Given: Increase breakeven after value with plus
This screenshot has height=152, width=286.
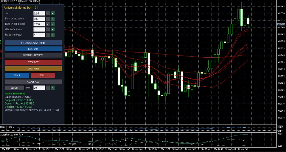Looking at the screenshot, I should pyautogui.click(x=52, y=88).
